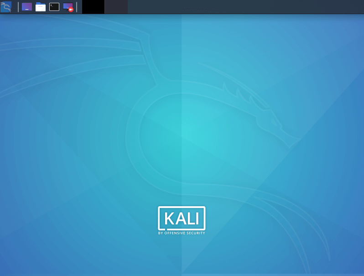The width and height of the screenshot is (364, 276).
Task: Click the KALI logo on the wallpaper
Action: [182, 219]
